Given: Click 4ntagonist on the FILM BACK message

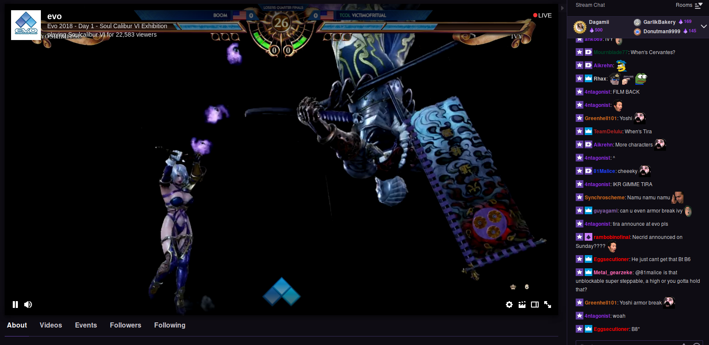Looking at the screenshot, I should (x=597, y=92).
